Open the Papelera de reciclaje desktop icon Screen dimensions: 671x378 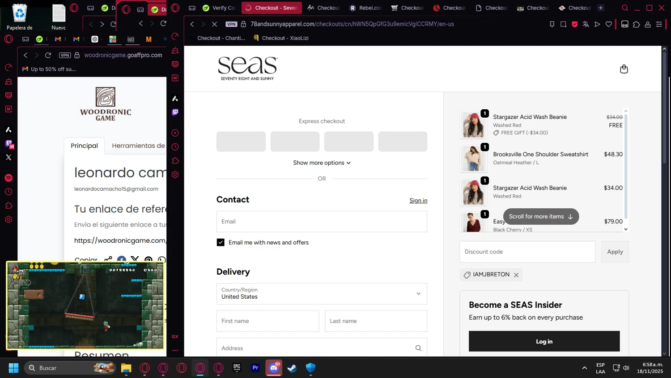(20, 17)
